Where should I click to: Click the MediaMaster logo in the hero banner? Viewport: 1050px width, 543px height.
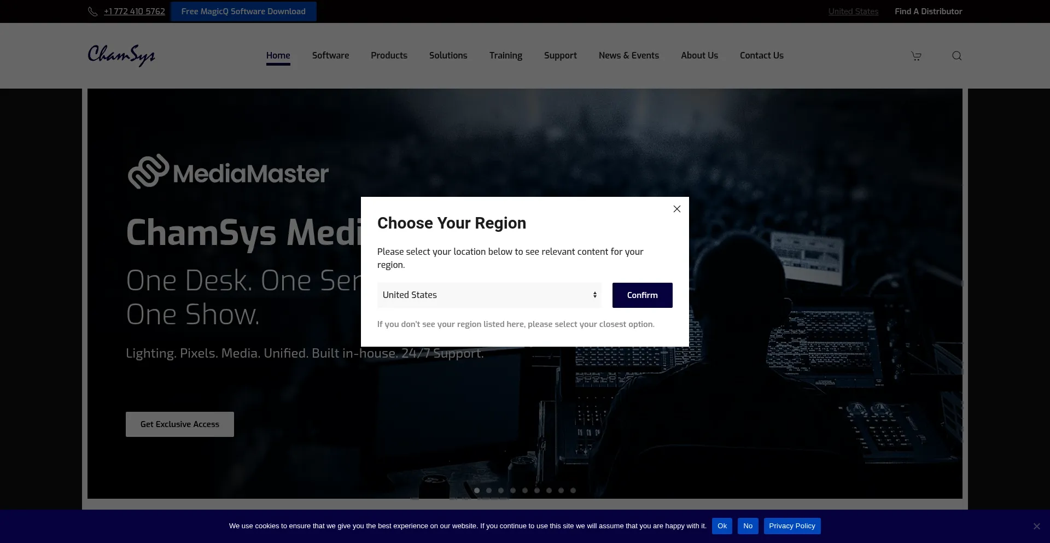pos(228,172)
